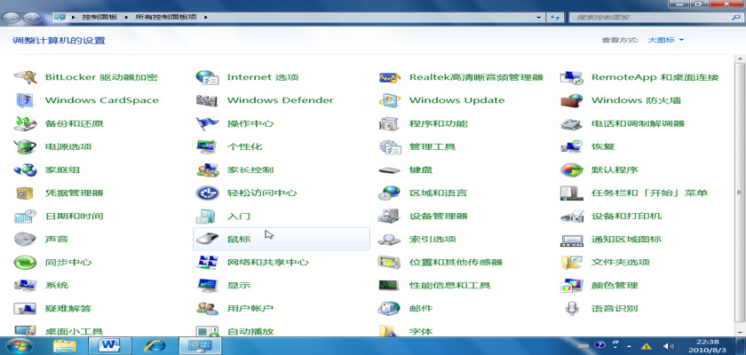Open Windows Defender item
Screen dimensions: 746x355
(x=207, y=100)
